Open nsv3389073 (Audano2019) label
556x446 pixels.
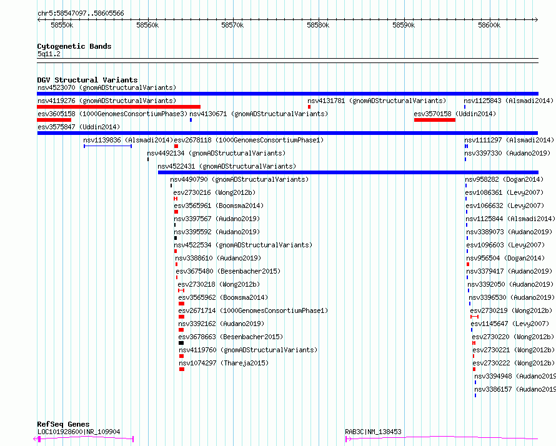(x=509, y=232)
